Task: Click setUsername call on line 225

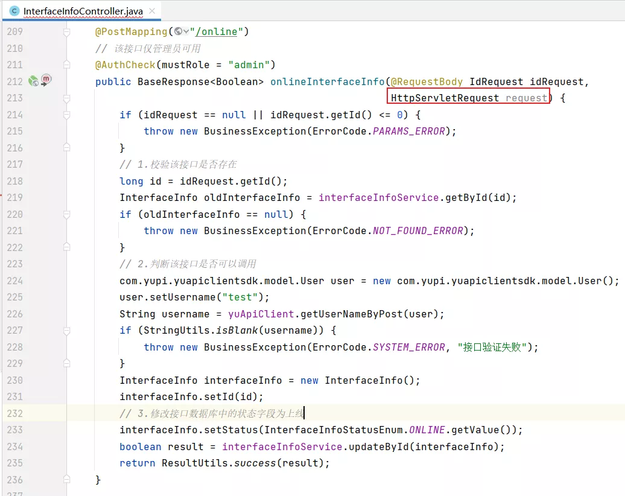Action: coord(183,297)
